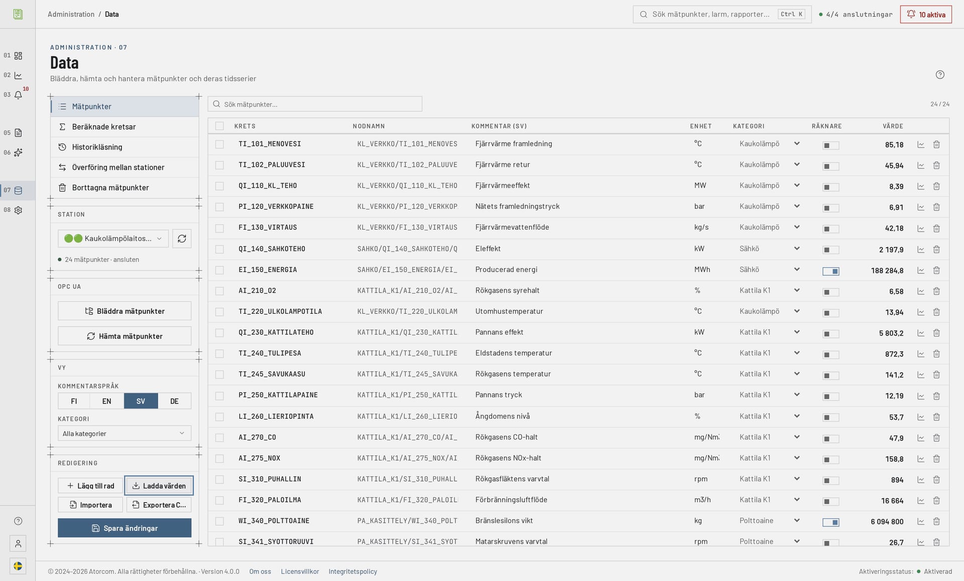Open trend chart for EI_150_ENERGIA row
This screenshot has width=964, height=581.
921,270
